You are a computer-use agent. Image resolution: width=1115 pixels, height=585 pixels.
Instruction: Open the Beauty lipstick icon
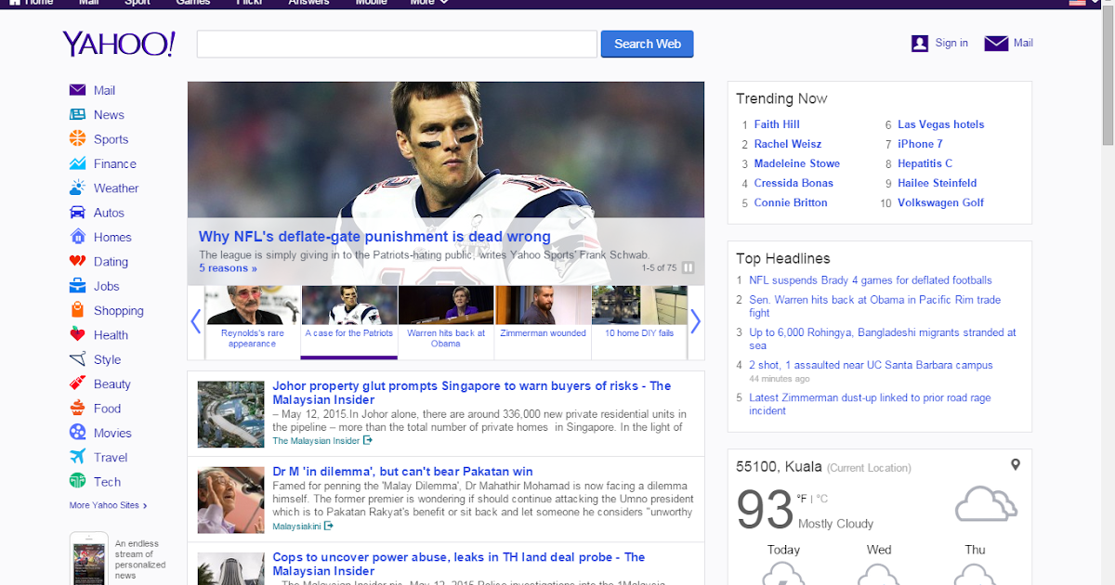(x=77, y=383)
